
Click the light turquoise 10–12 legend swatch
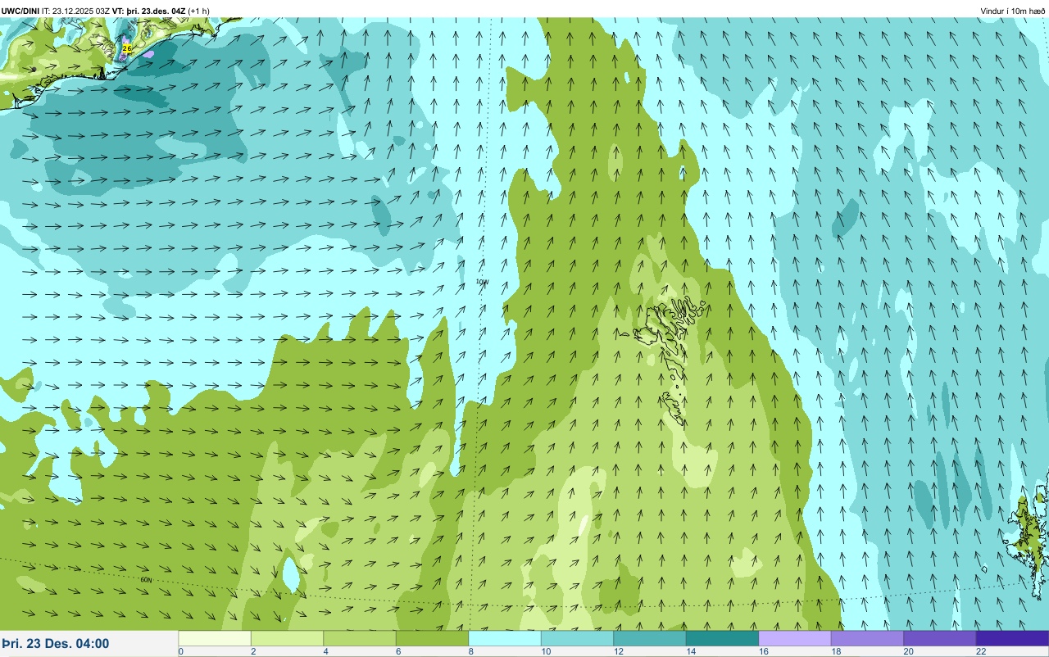click(577, 638)
